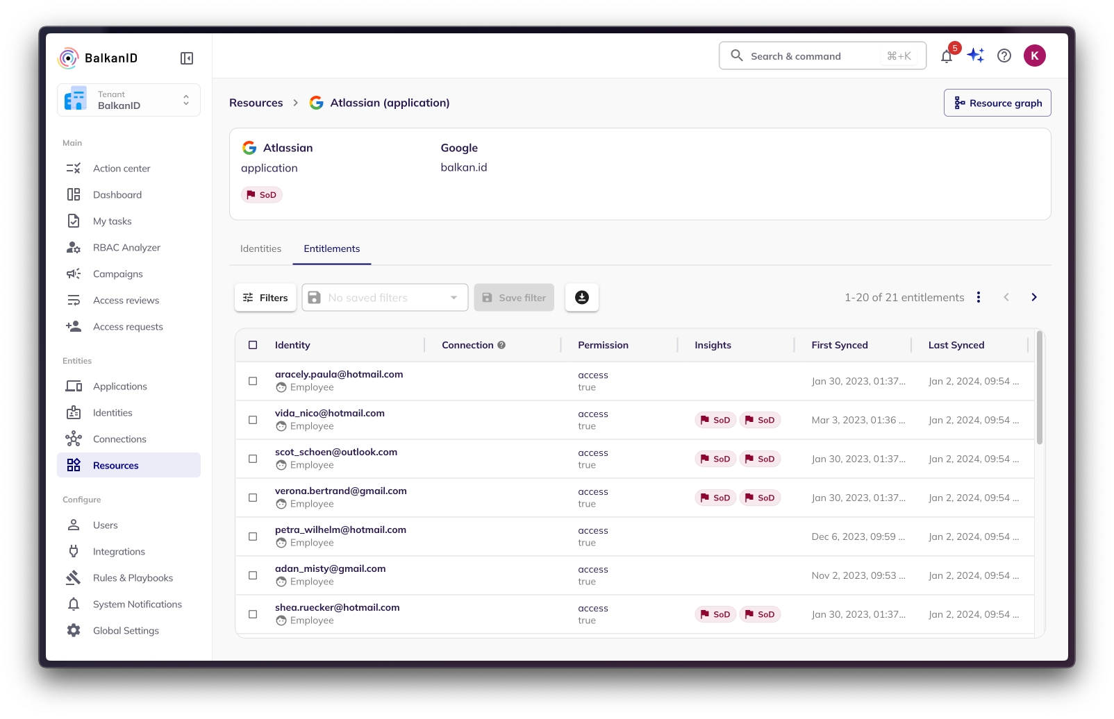Open the three-dot entitlements options menu
1114x719 pixels.
(979, 297)
